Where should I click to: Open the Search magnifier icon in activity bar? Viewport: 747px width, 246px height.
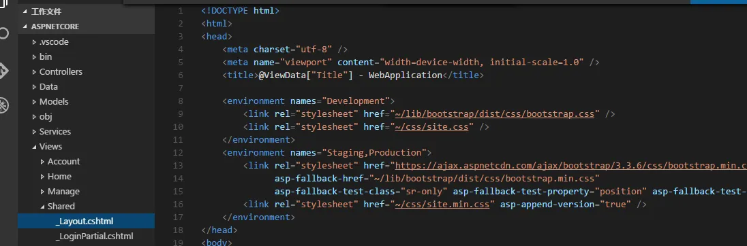click(x=3, y=34)
